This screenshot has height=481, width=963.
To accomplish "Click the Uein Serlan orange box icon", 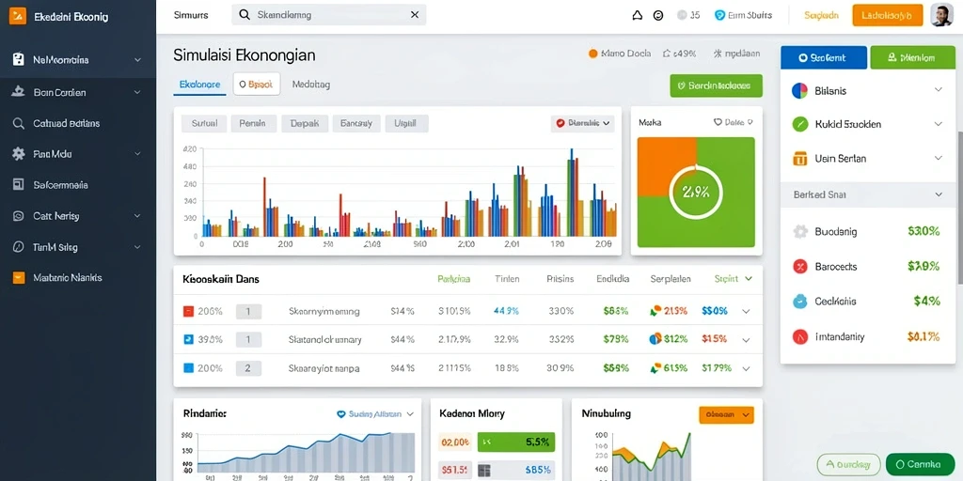I will click(x=799, y=158).
